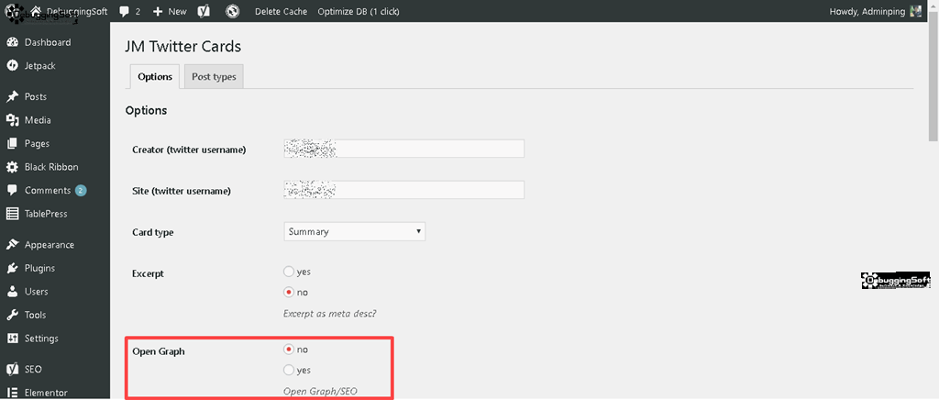Choose Open Graph yes option
The width and height of the screenshot is (939, 400).
tap(289, 370)
